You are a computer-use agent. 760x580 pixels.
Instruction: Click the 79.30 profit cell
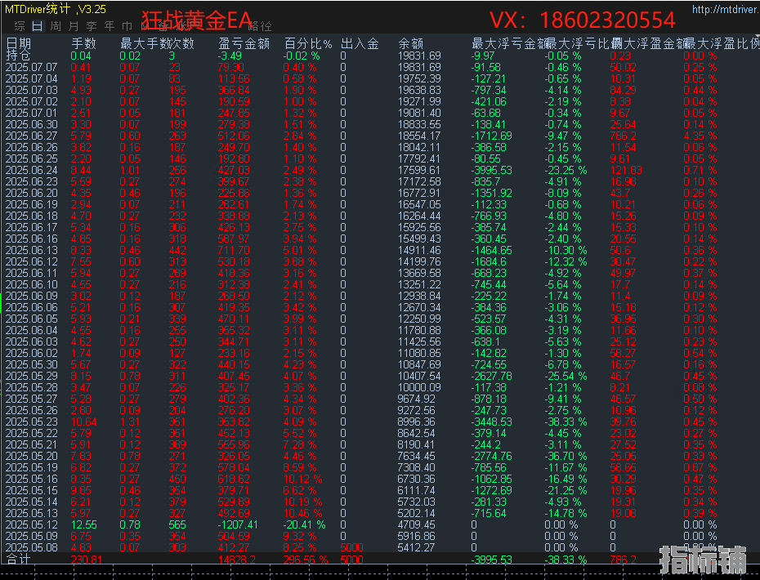(x=230, y=67)
